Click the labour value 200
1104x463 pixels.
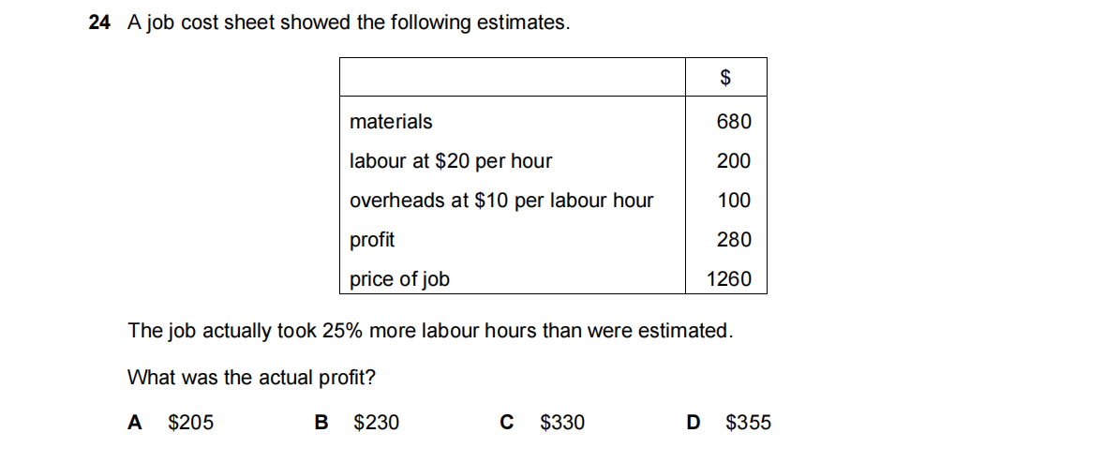click(x=733, y=161)
